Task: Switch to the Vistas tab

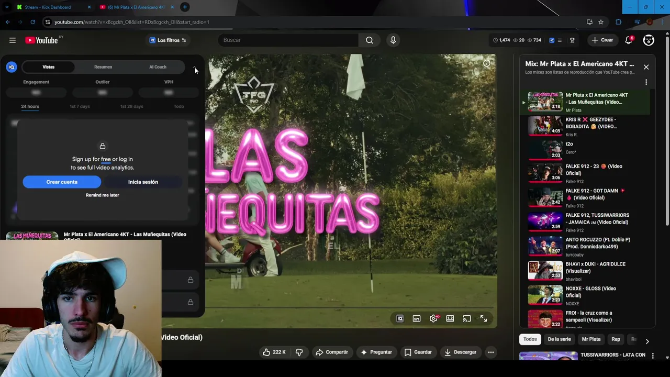Action: tap(48, 67)
